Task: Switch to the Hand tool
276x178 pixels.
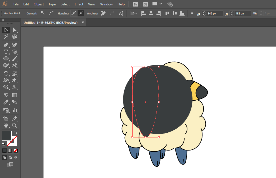Action: coord(6,125)
